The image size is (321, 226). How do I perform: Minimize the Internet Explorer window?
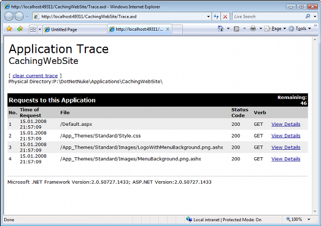click(290, 7)
